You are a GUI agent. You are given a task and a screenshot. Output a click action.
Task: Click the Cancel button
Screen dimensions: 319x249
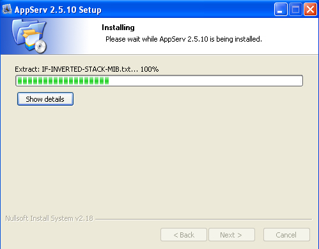click(x=286, y=235)
